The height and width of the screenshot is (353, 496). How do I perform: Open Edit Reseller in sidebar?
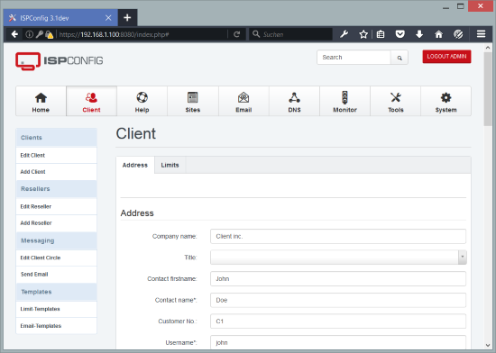(x=56, y=206)
